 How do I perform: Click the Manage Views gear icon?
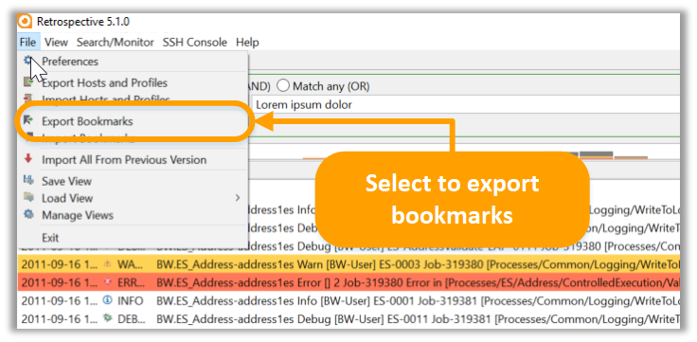tap(28, 214)
